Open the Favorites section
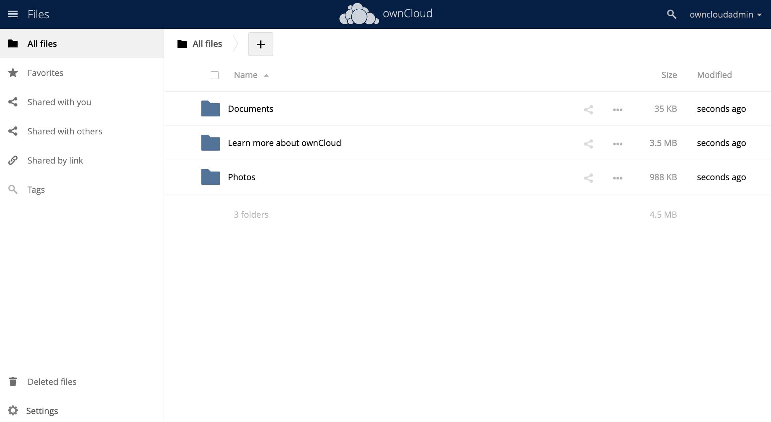 (x=45, y=73)
